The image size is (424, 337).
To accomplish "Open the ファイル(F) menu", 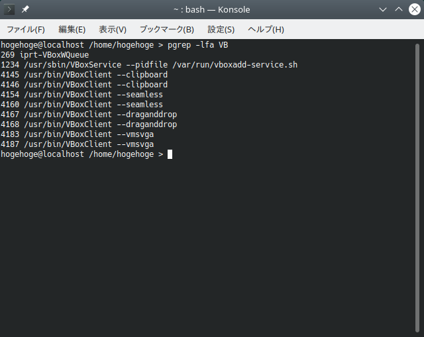I will (26, 29).
